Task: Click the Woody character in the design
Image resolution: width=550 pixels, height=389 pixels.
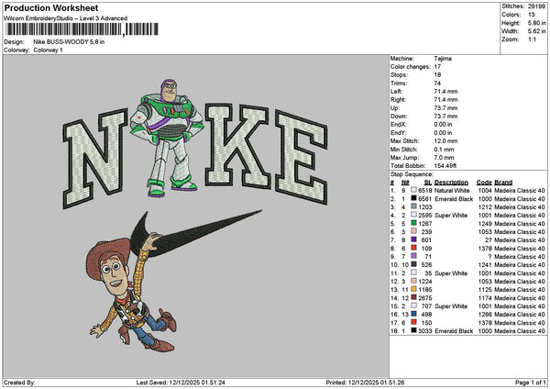Action: coord(131,294)
